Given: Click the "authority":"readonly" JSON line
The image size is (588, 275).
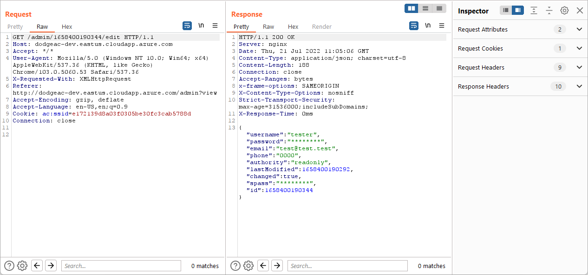Looking at the screenshot, I should (x=289, y=162).
